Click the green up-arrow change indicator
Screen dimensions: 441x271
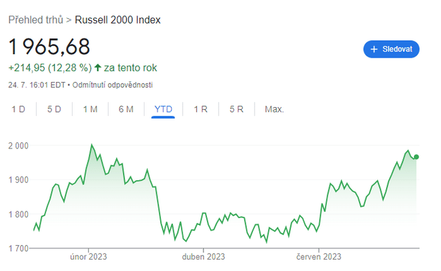click(98, 68)
